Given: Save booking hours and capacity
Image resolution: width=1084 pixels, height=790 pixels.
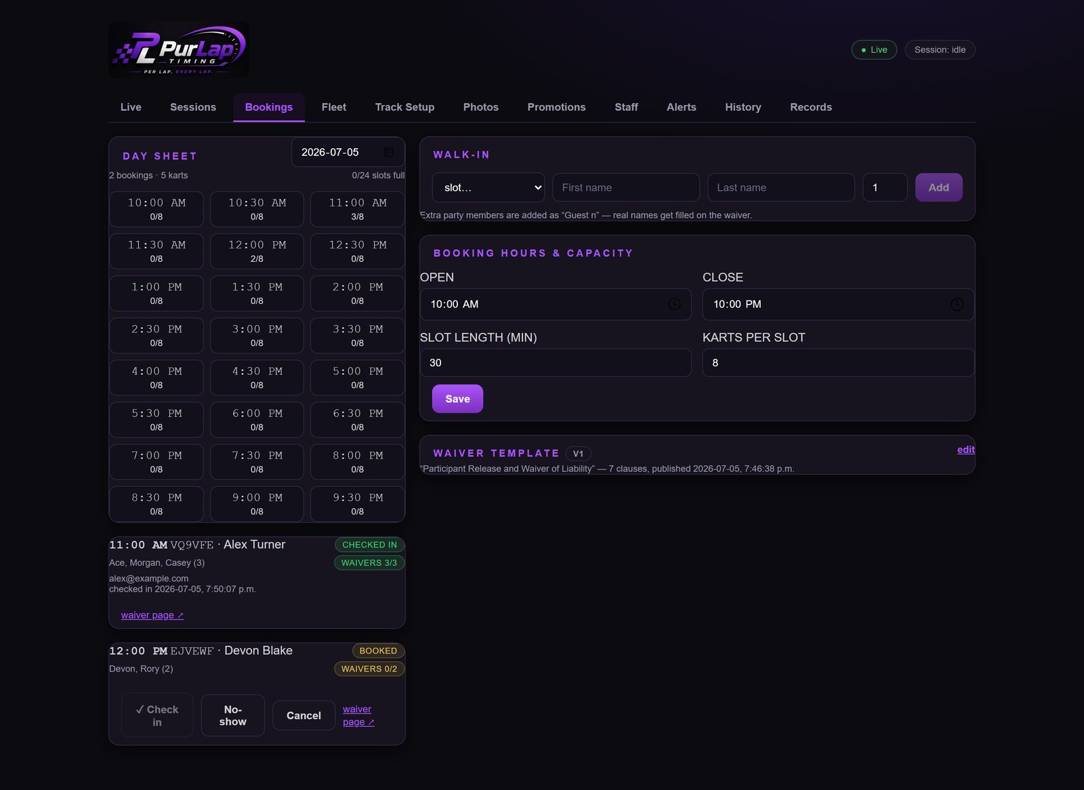Looking at the screenshot, I should 458,399.
